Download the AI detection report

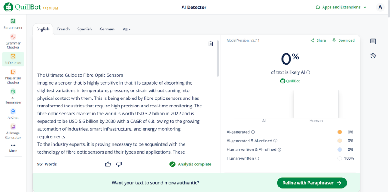click(343, 40)
